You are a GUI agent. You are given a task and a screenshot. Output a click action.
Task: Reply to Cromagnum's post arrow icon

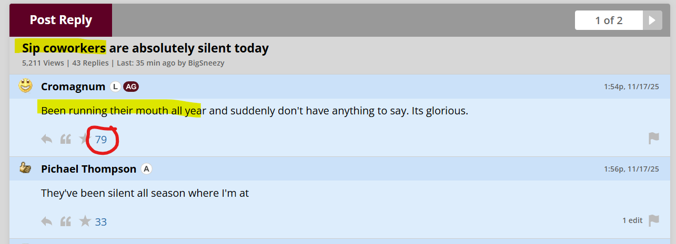pyautogui.click(x=47, y=139)
